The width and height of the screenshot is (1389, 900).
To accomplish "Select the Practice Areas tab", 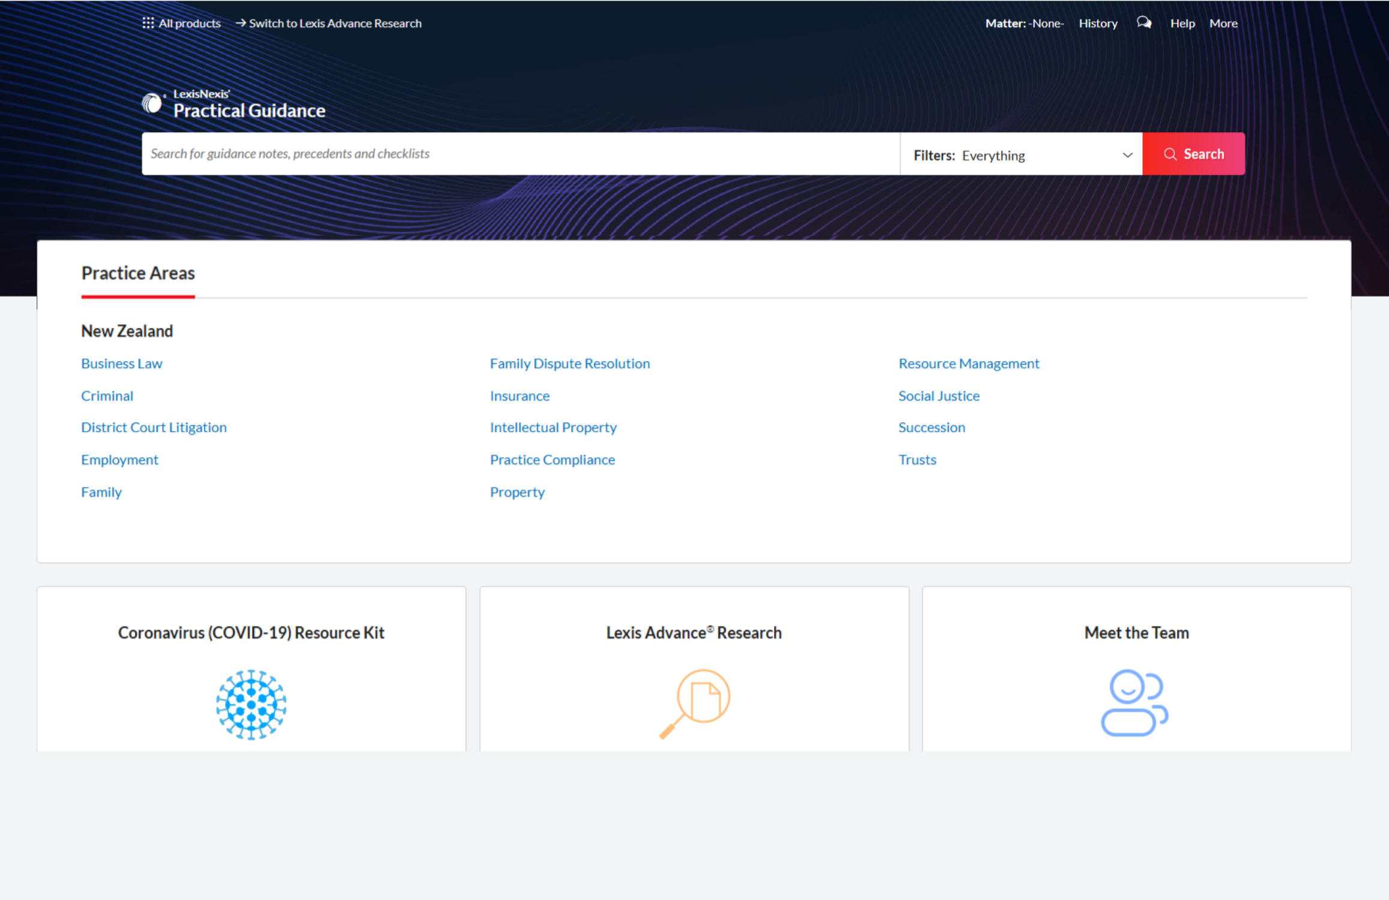I will [138, 273].
